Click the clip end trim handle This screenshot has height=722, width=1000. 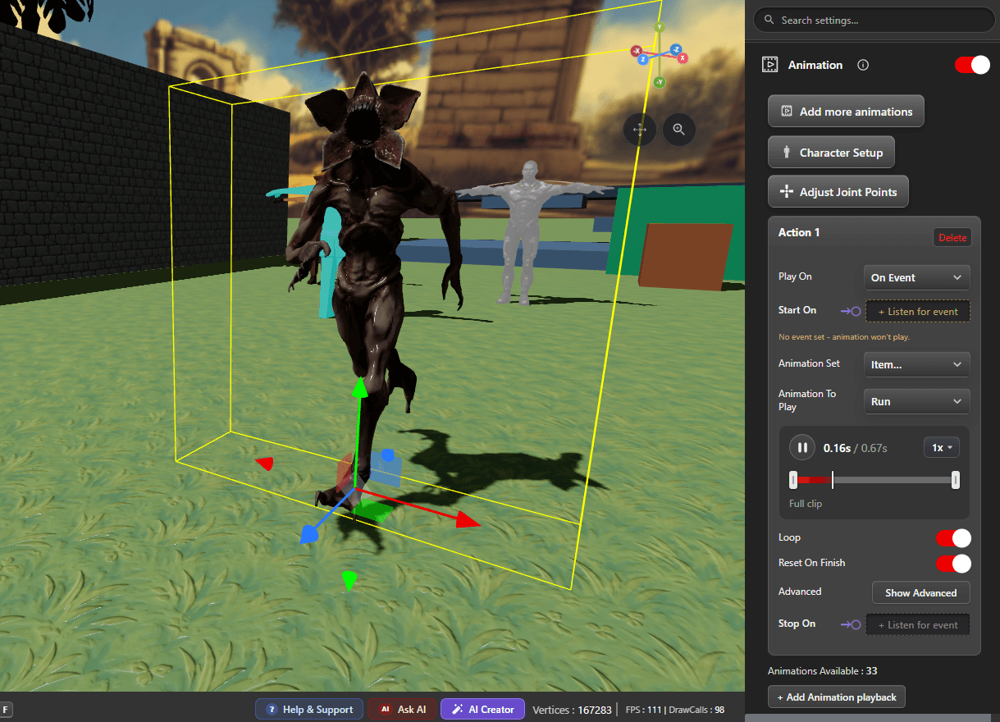point(956,481)
